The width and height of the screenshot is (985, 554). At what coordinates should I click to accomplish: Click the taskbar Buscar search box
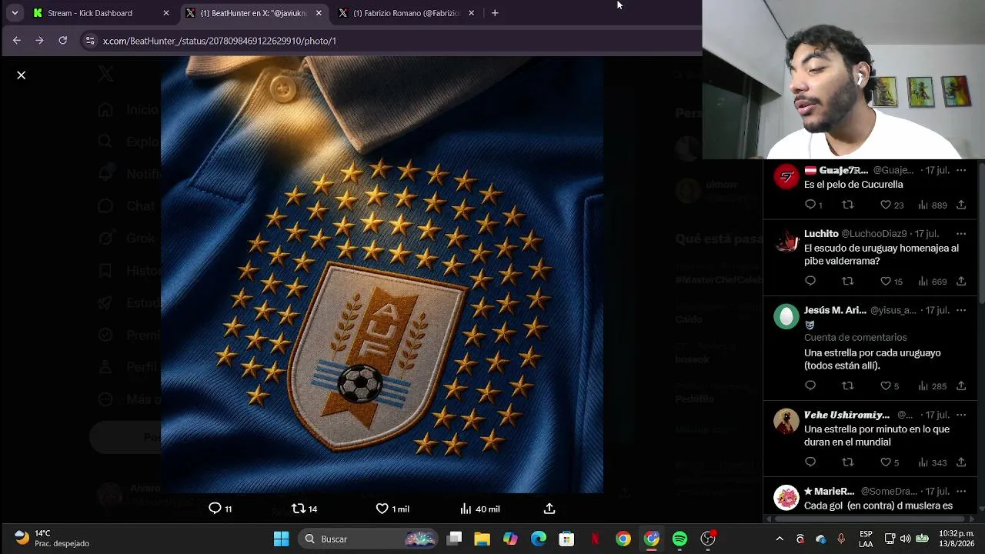(368, 539)
